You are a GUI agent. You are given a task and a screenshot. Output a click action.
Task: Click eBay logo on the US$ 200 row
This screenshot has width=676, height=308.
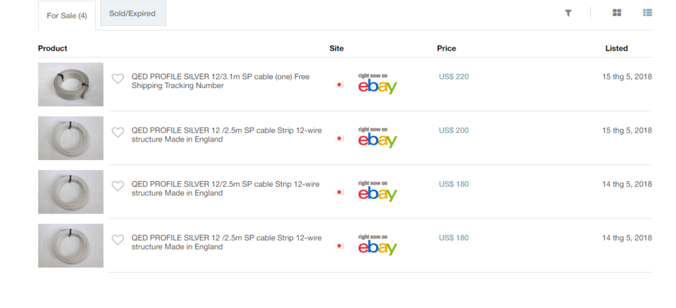377,137
